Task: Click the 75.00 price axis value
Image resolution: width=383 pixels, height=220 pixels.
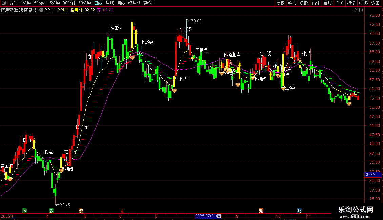Action: tap(375, 15)
